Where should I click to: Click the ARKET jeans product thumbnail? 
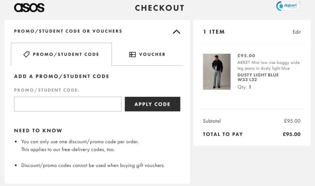tap(217, 71)
